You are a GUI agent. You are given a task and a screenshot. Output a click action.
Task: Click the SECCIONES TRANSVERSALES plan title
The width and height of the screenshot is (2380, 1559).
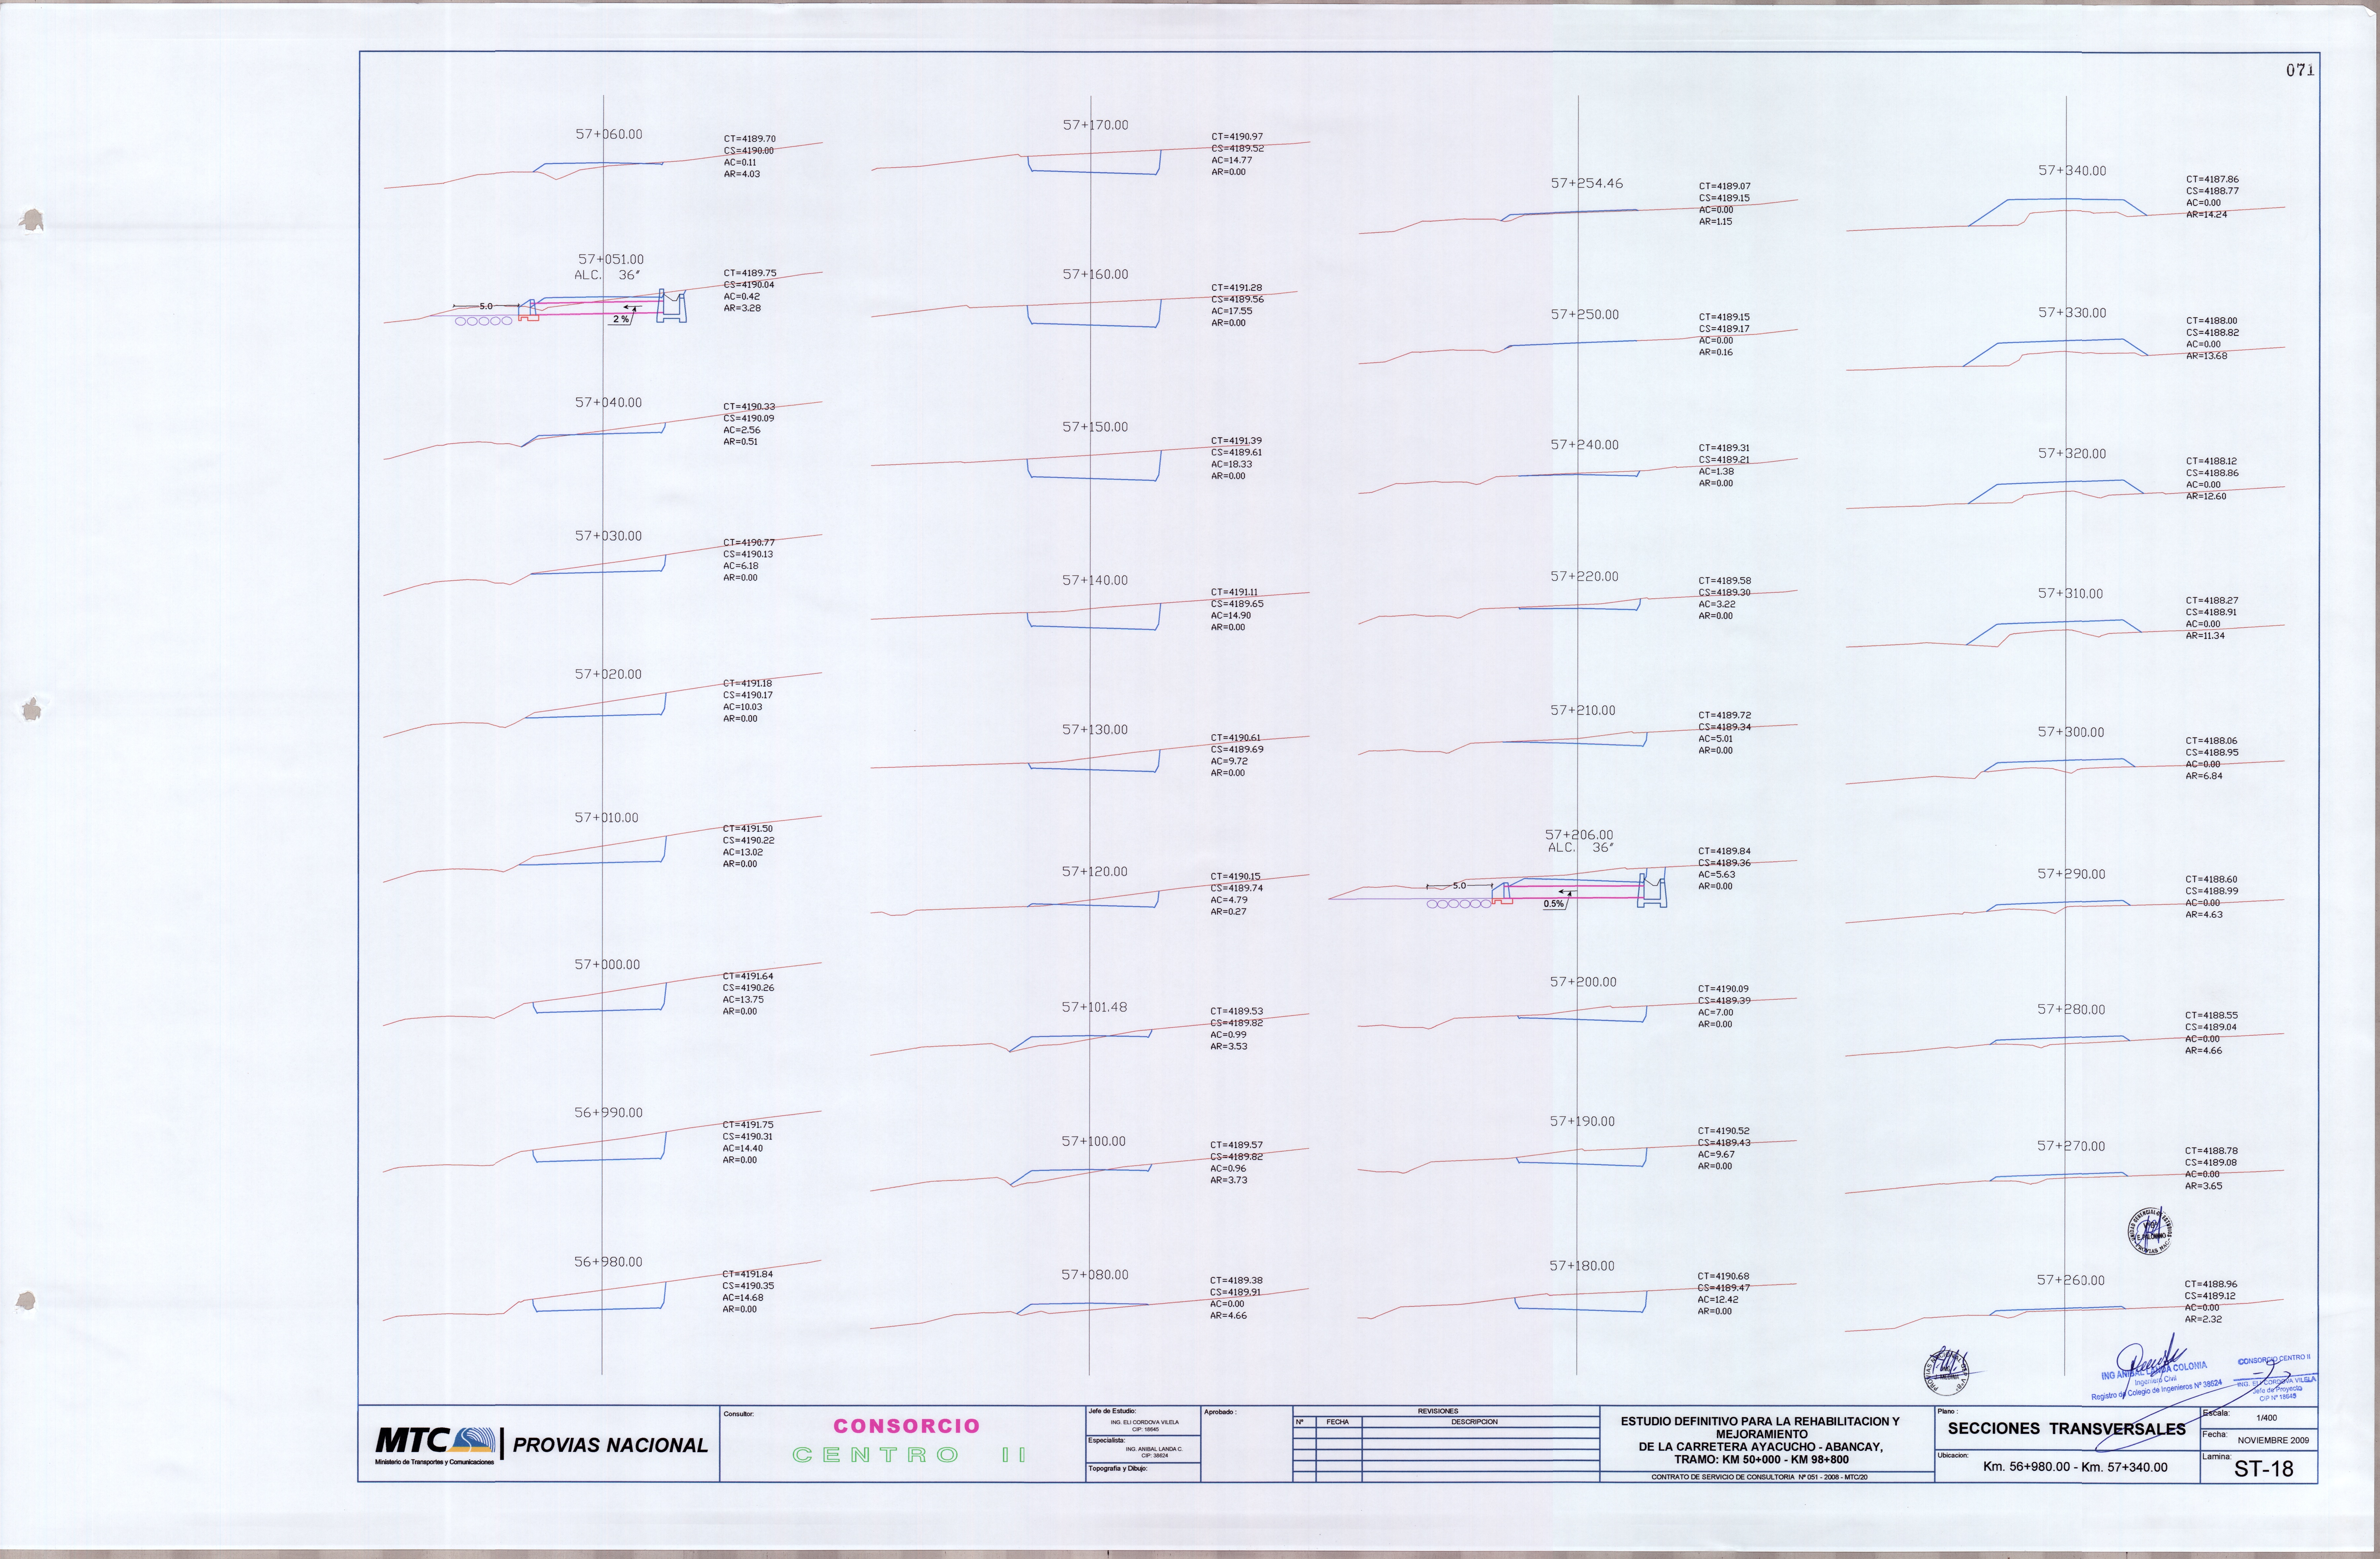click(2066, 1429)
